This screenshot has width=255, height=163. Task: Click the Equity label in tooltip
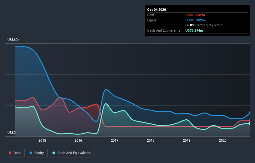(x=152, y=20)
